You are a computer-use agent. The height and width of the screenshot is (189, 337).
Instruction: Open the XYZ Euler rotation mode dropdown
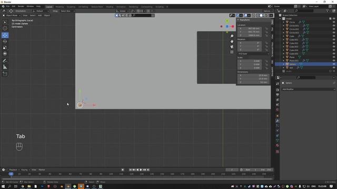(253, 54)
